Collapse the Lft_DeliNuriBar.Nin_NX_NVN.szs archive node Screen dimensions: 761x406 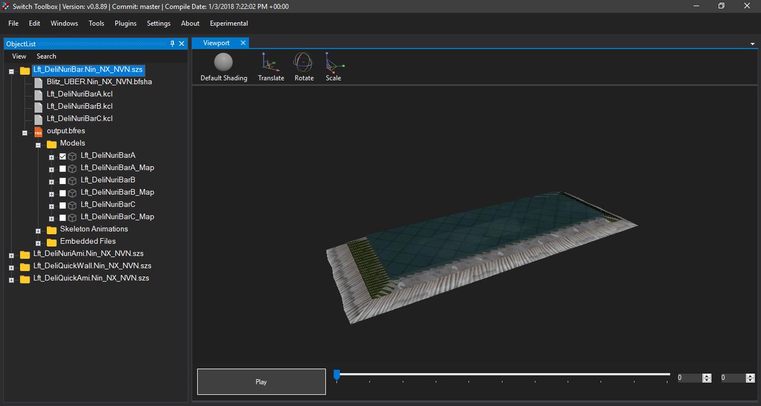tap(11, 71)
